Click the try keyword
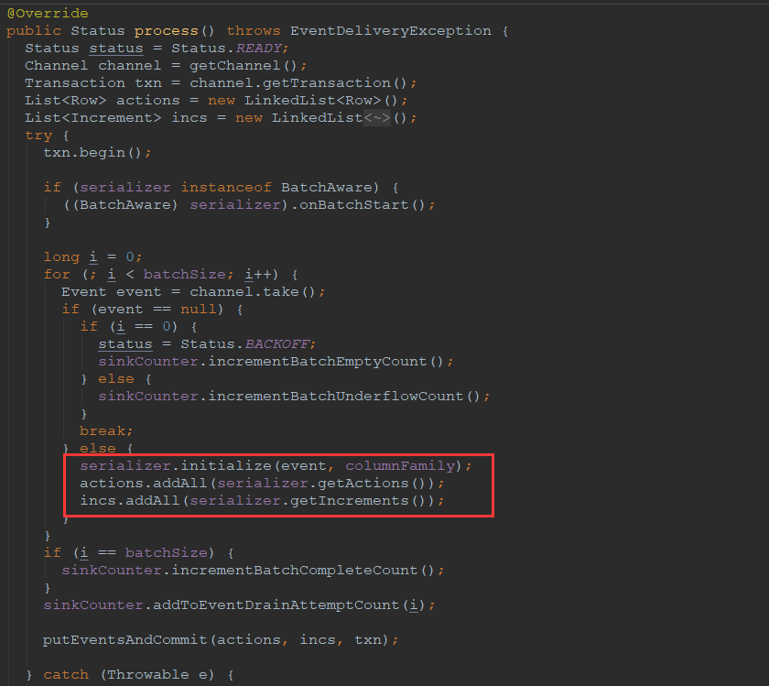769x686 pixels. [x=38, y=136]
